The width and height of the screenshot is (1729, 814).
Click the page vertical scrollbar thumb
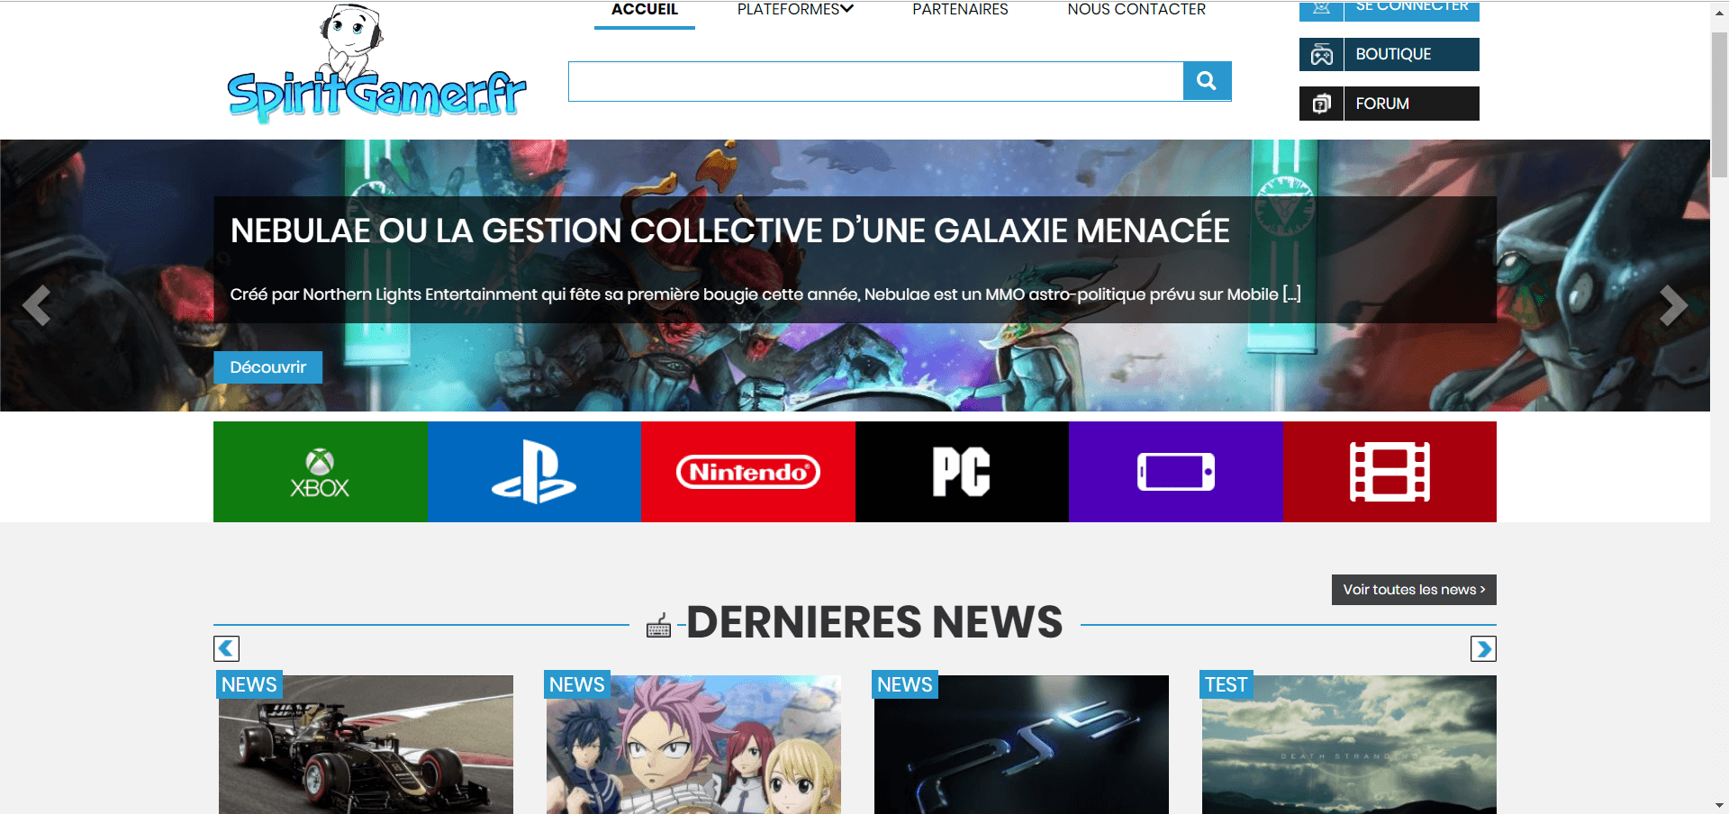pyautogui.click(x=1719, y=104)
